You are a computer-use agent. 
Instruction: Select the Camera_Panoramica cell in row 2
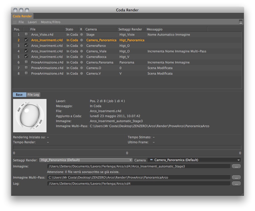[x=101, y=40]
